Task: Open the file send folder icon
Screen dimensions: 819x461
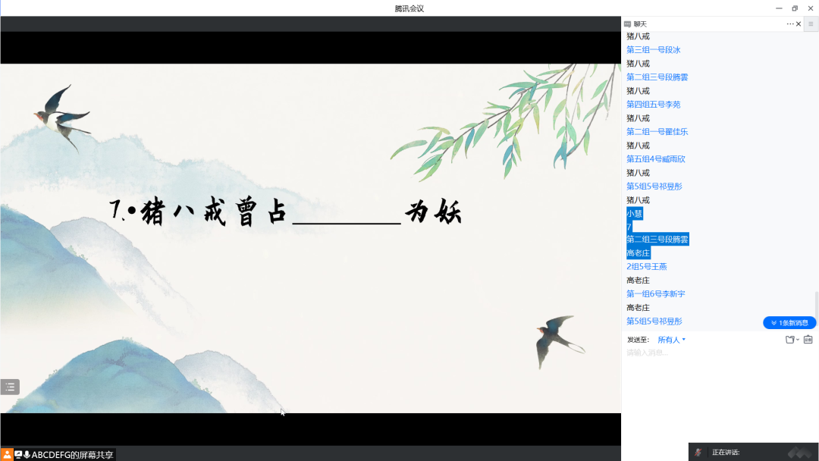Action: pyautogui.click(x=789, y=340)
